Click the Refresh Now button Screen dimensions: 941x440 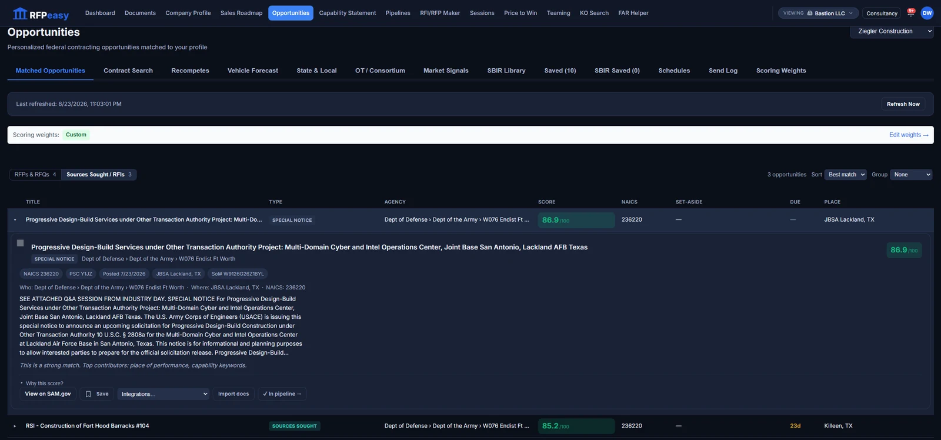(x=903, y=104)
